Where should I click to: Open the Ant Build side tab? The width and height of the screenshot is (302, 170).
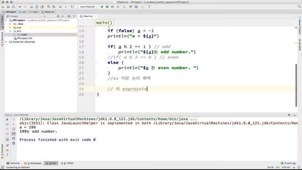(x=300, y=44)
